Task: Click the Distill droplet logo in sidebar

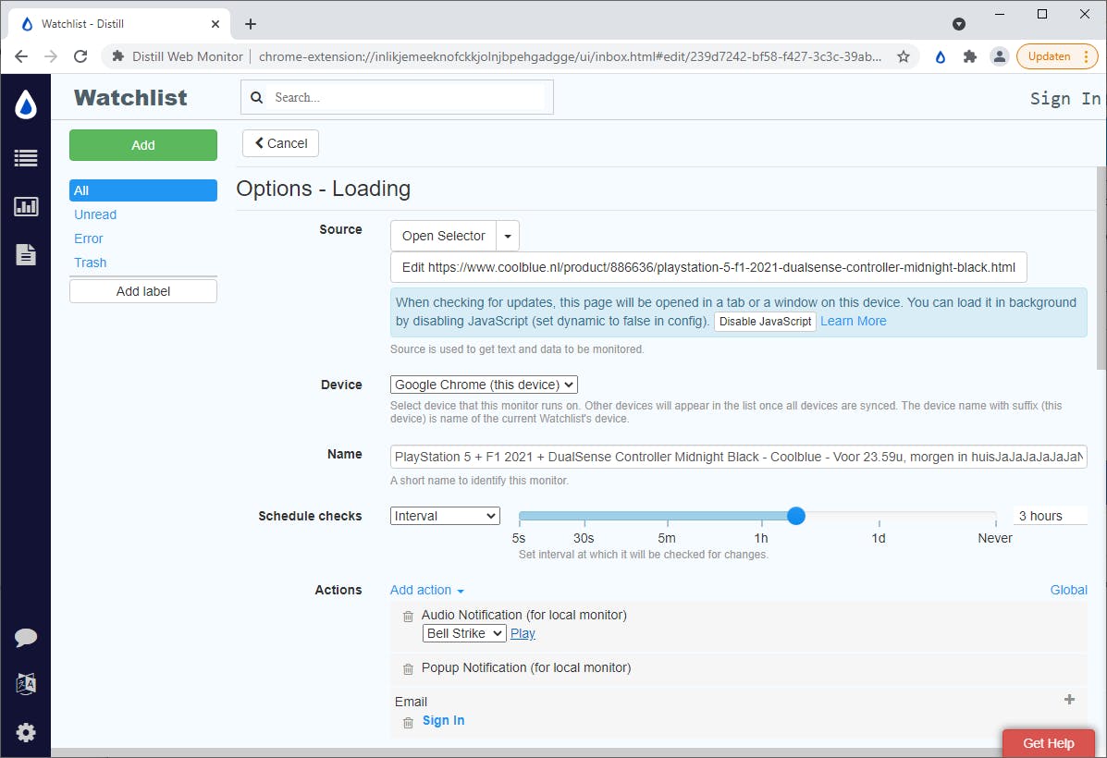Action: [26, 104]
